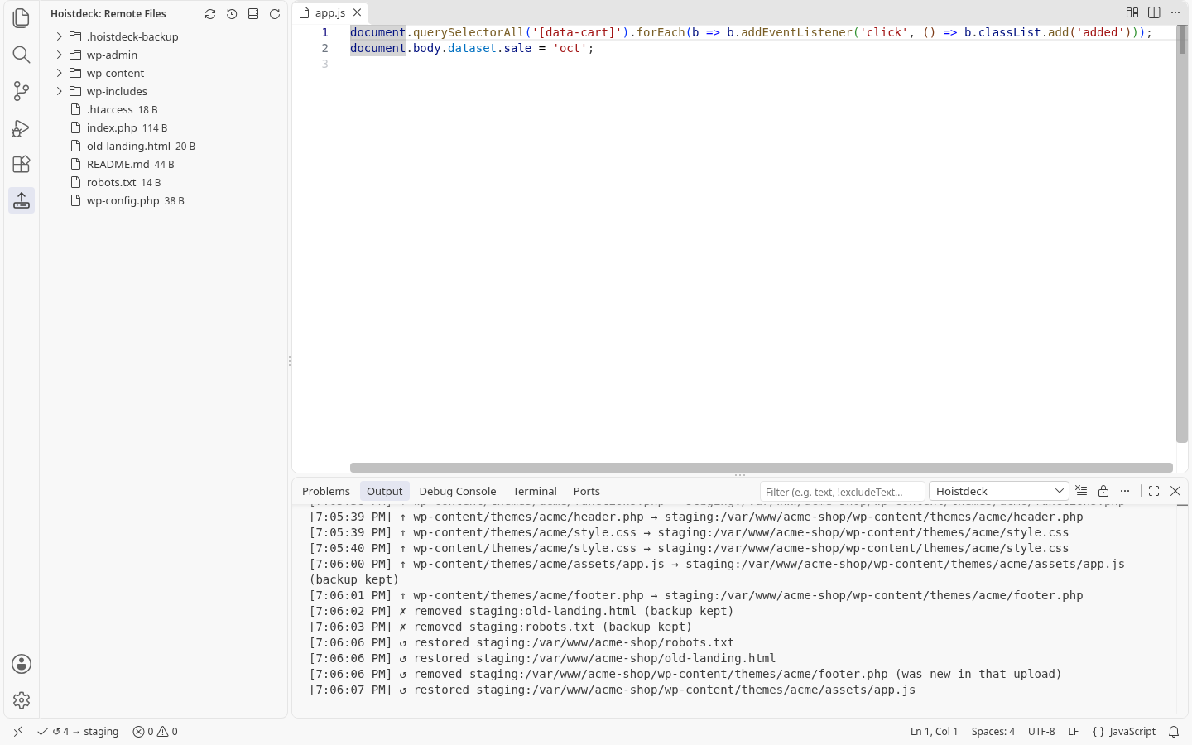Image resolution: width=1192 pixels, height=745 pixels.
Task: Click the compare changes icon in editor toolbar
Action: (1132, 12)
